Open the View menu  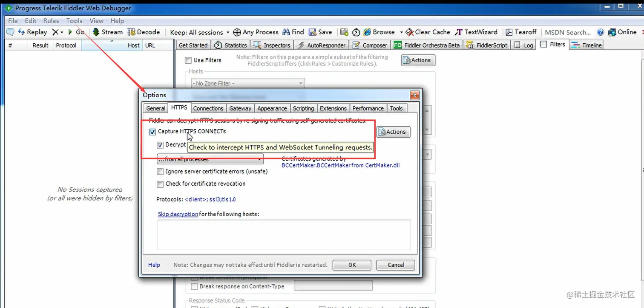pyautogui.click(x=96, y=20)
